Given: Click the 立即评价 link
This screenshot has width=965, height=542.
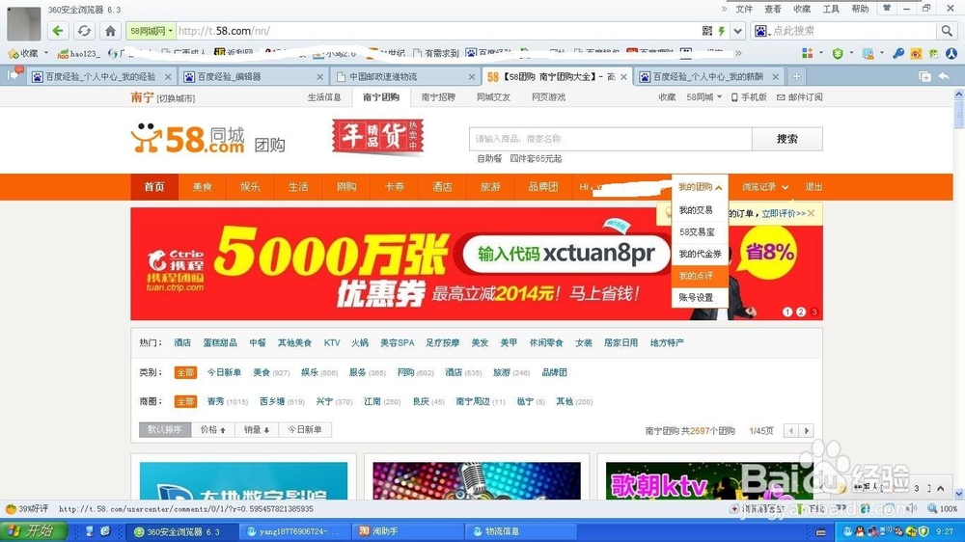Looking at the screenshot, I should [784, 213].
